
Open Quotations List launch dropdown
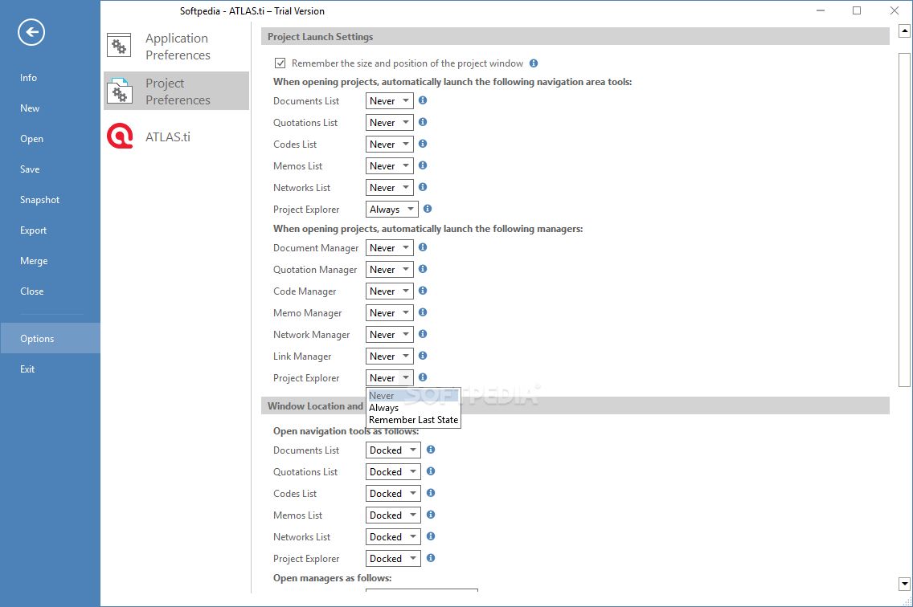[390, 122]
